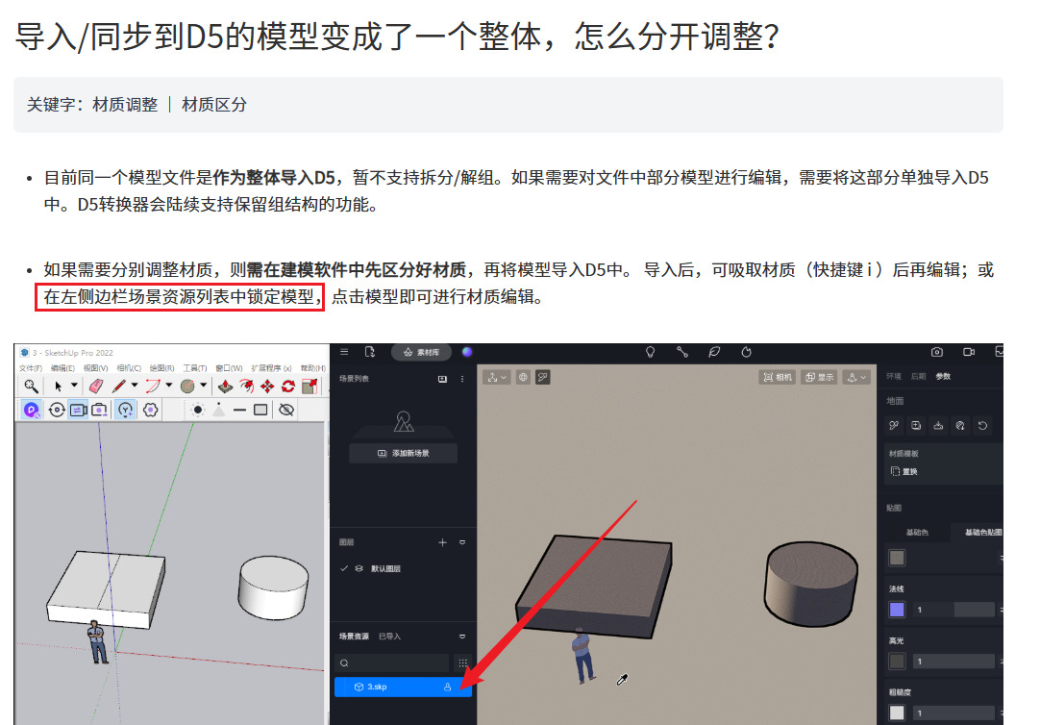Screen dimensions: 1040x725
Task: Open the 文件(F) menu in SketchUp
Action: click(x=31, y=368)
